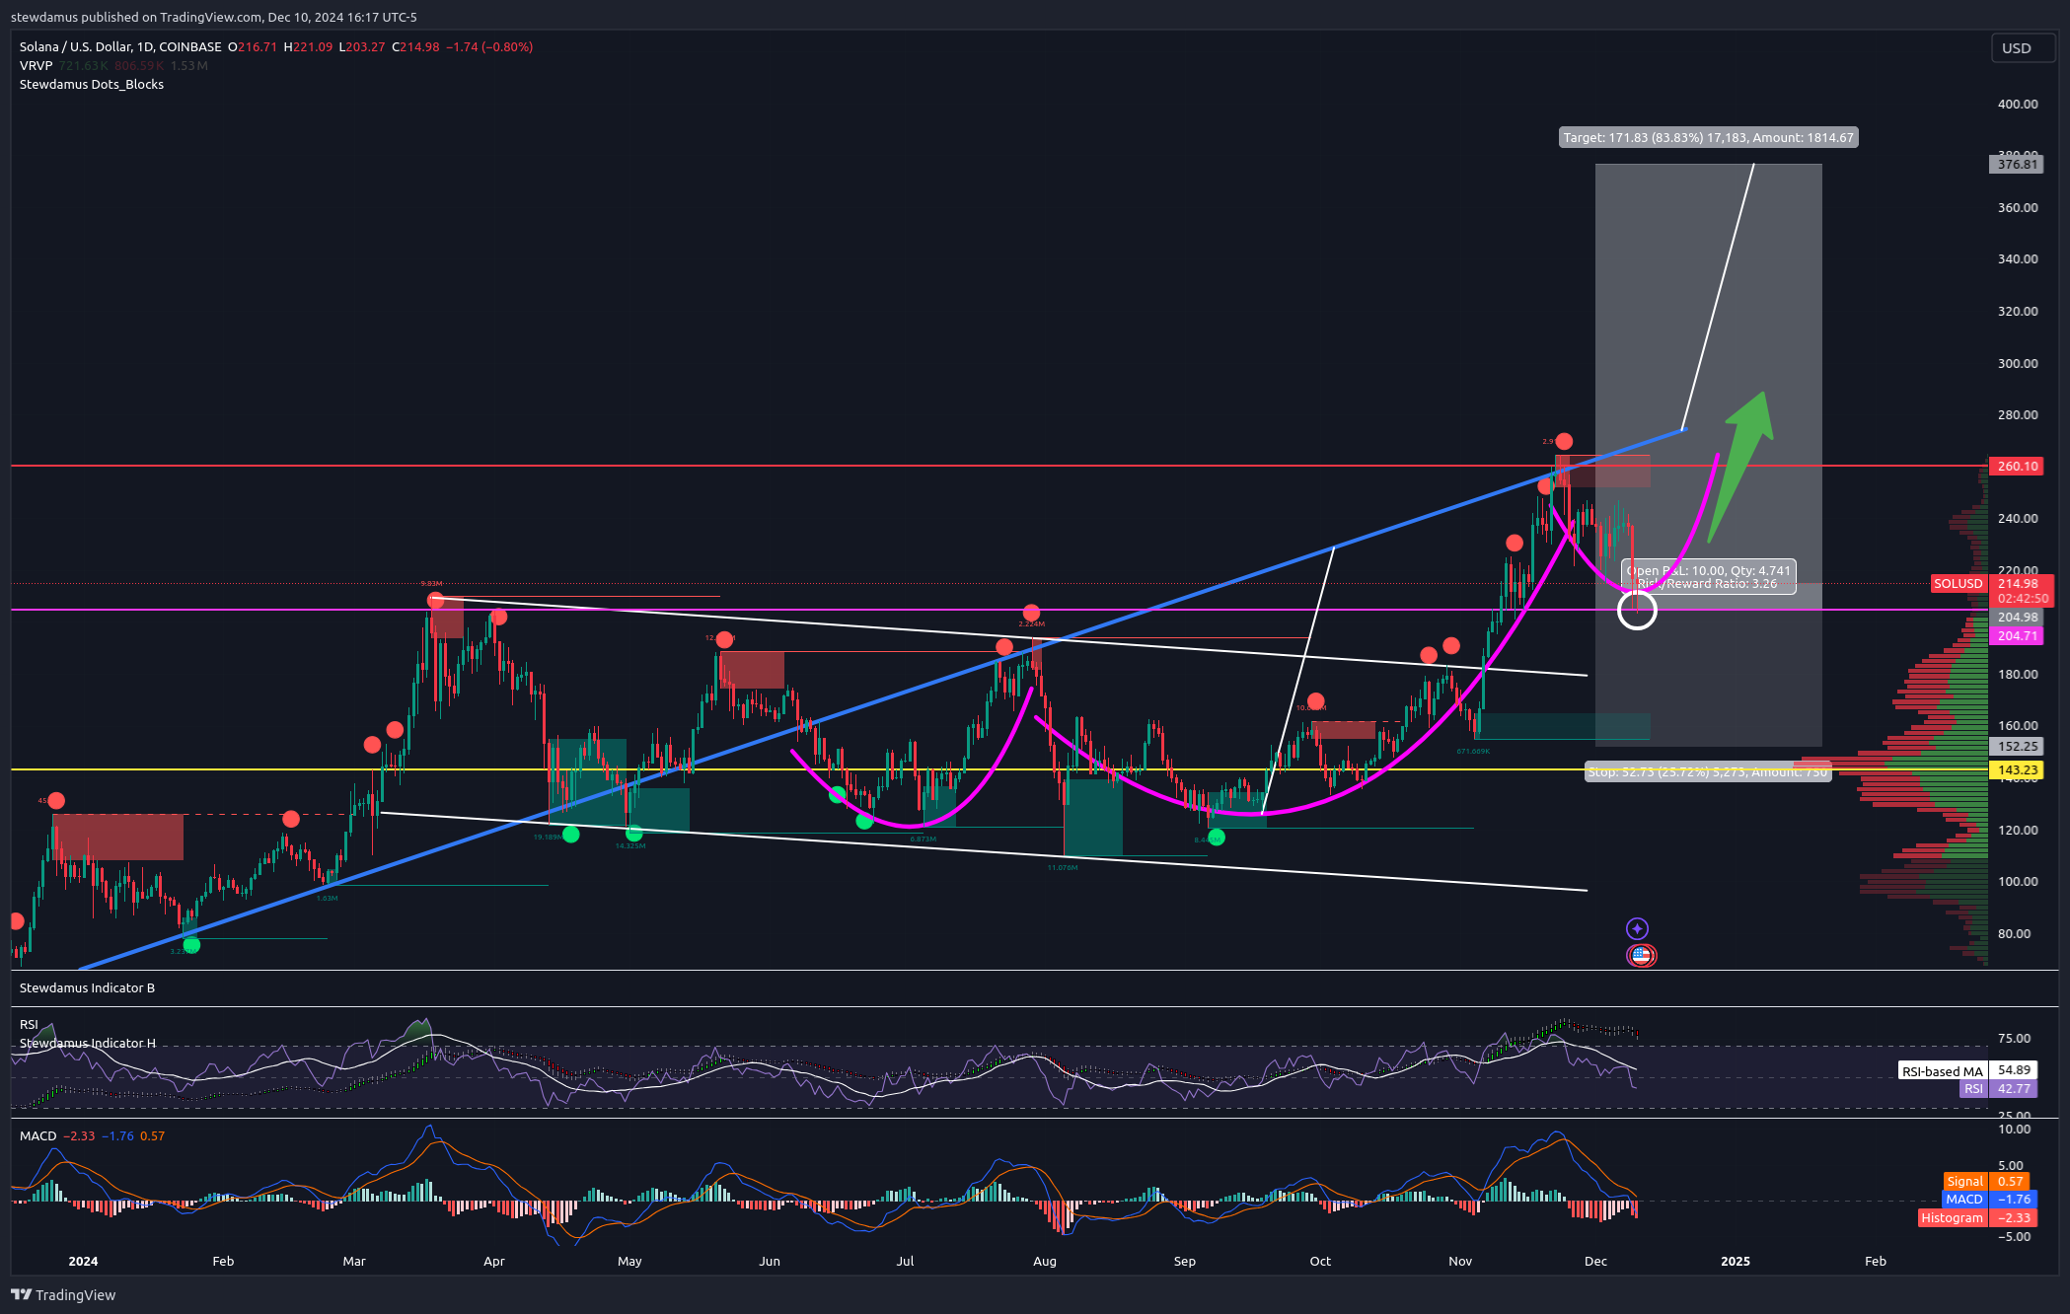Click the yellow 143.23 price level tag
The image size is (2070, 1314).
coord(2017,770)
